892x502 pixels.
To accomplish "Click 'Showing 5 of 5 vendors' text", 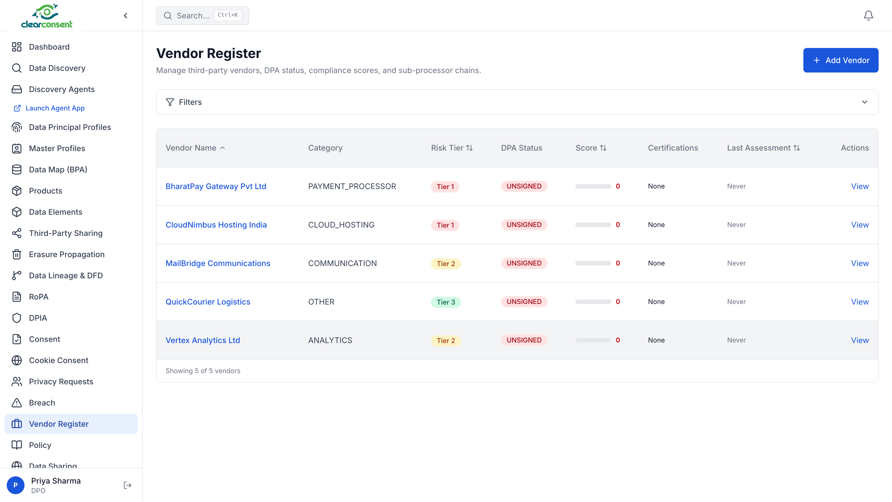I will (203, 371).
